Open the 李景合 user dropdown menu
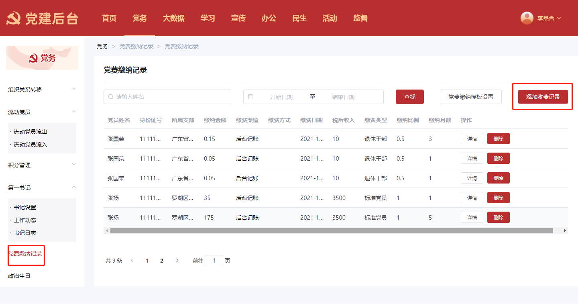 coord(548,18)
